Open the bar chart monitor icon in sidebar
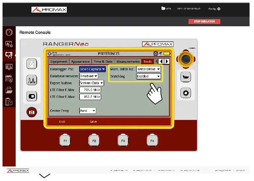 [x=9, y=66]
